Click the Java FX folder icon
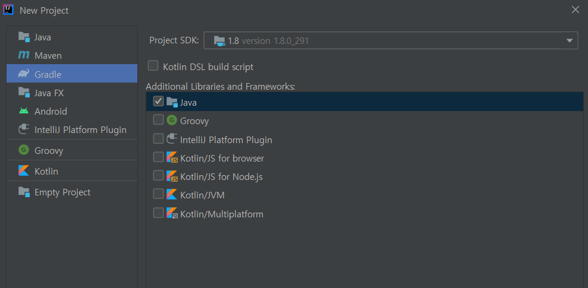 point(24,93)
